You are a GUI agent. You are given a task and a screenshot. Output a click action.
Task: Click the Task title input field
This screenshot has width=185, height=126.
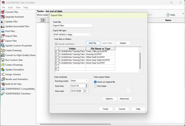pos(72,26)
